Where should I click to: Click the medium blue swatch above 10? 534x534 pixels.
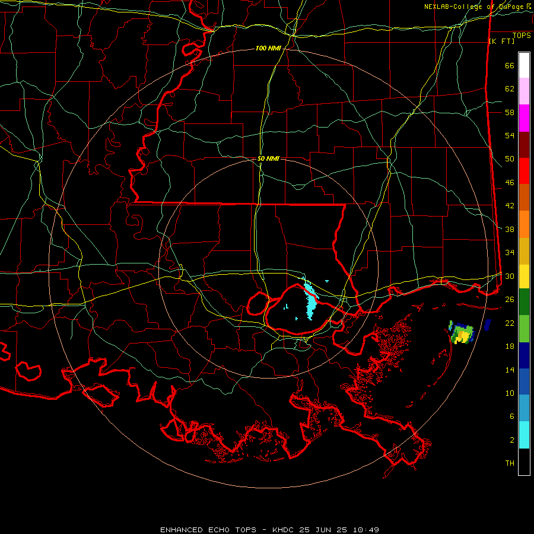524,382
